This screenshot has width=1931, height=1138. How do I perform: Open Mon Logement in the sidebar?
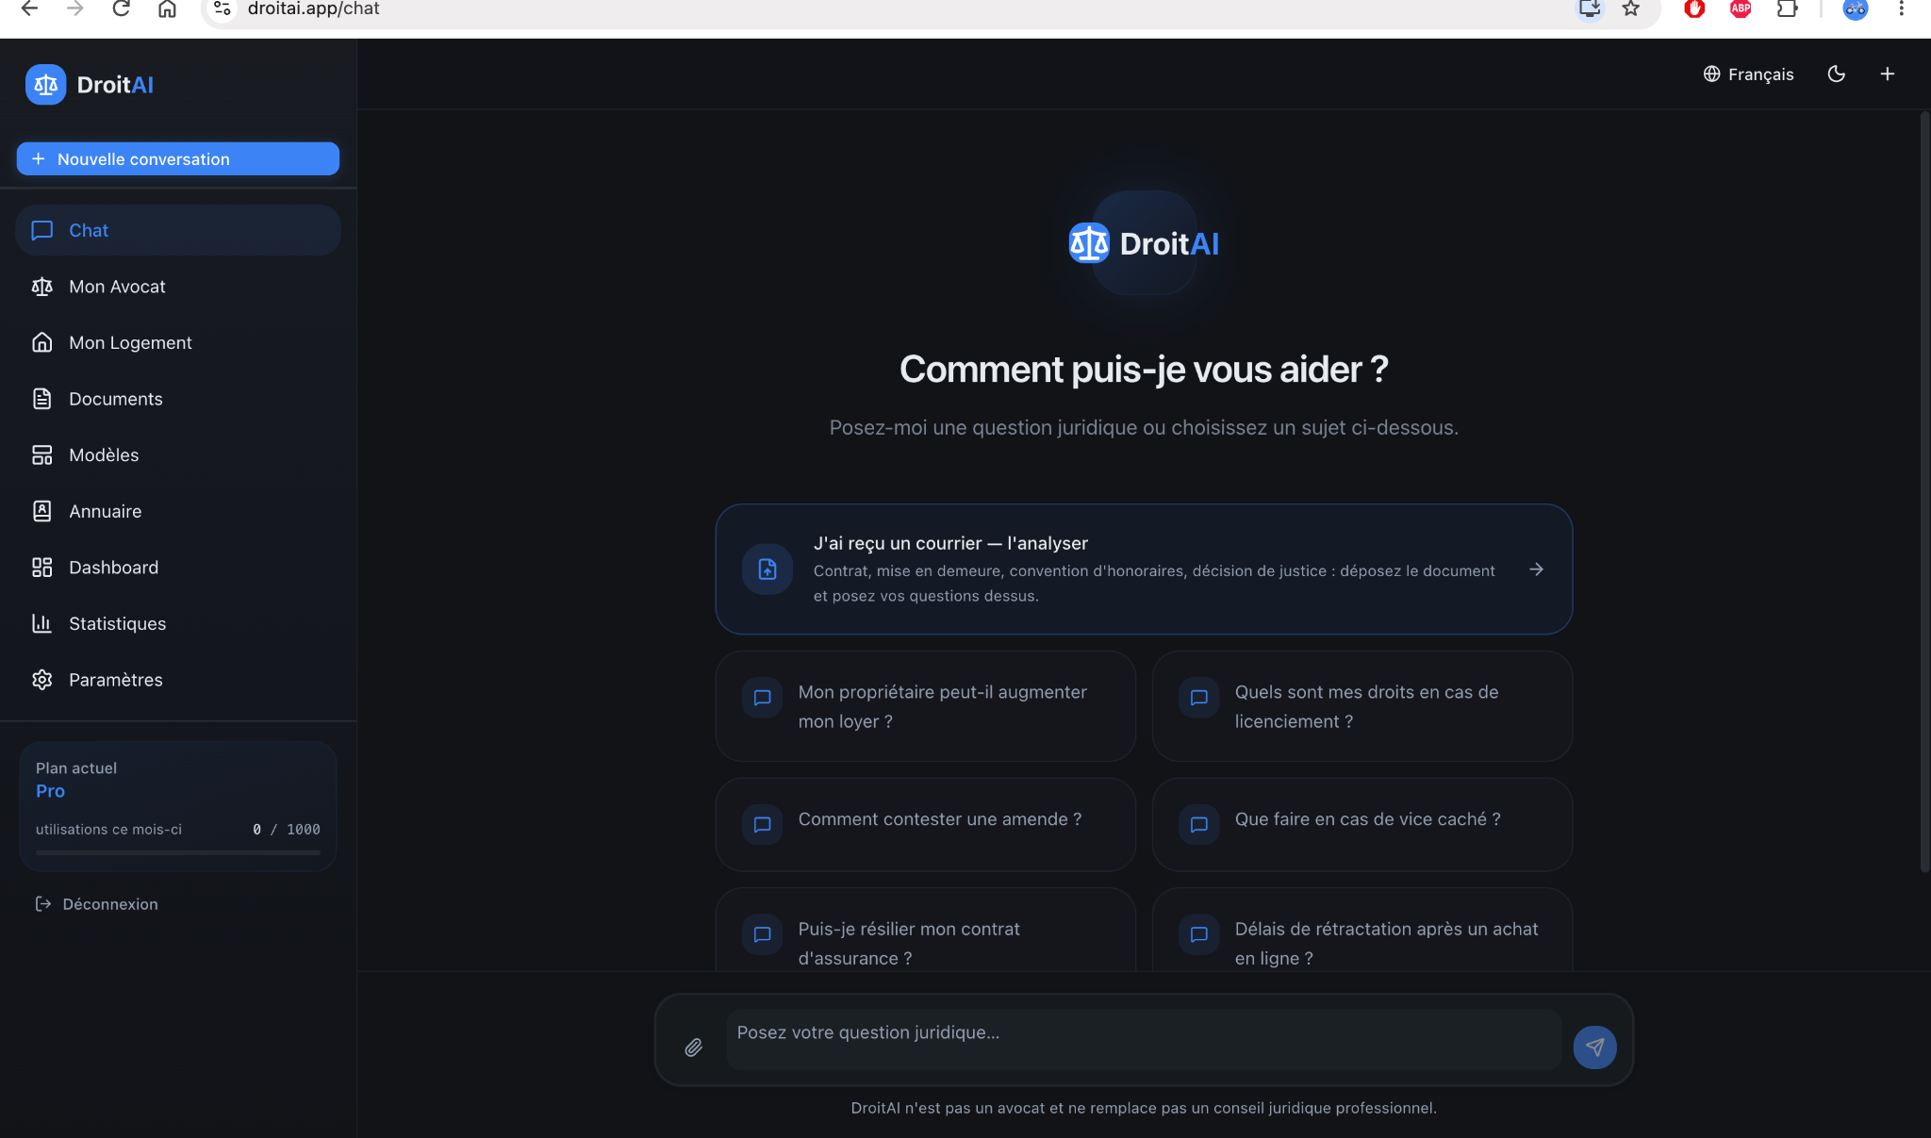tap(177, 342)
